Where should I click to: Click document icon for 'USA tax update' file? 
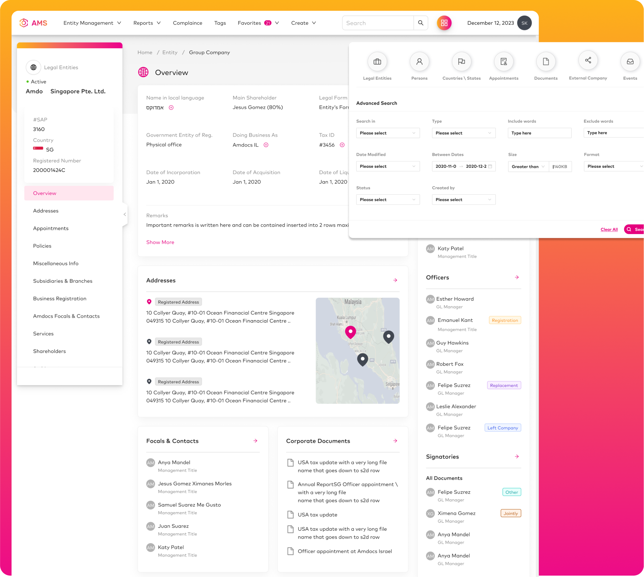290,515
